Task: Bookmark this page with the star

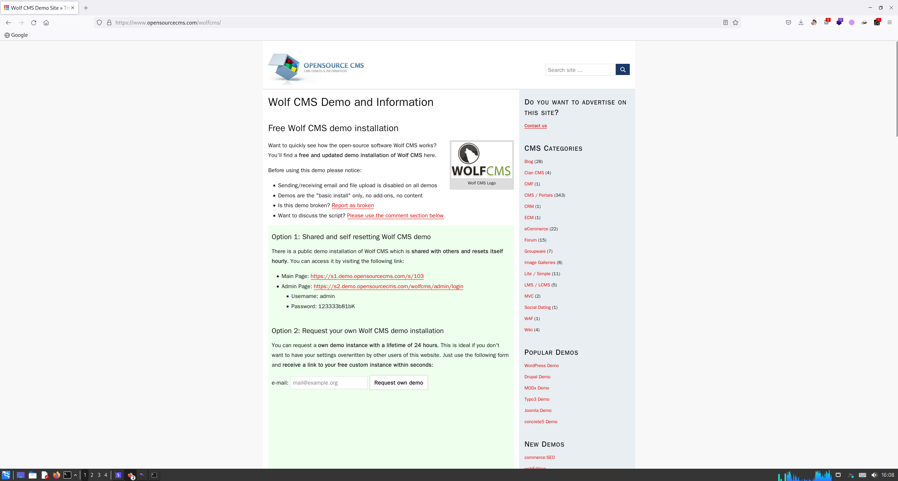Action: (x=735, y=22)
